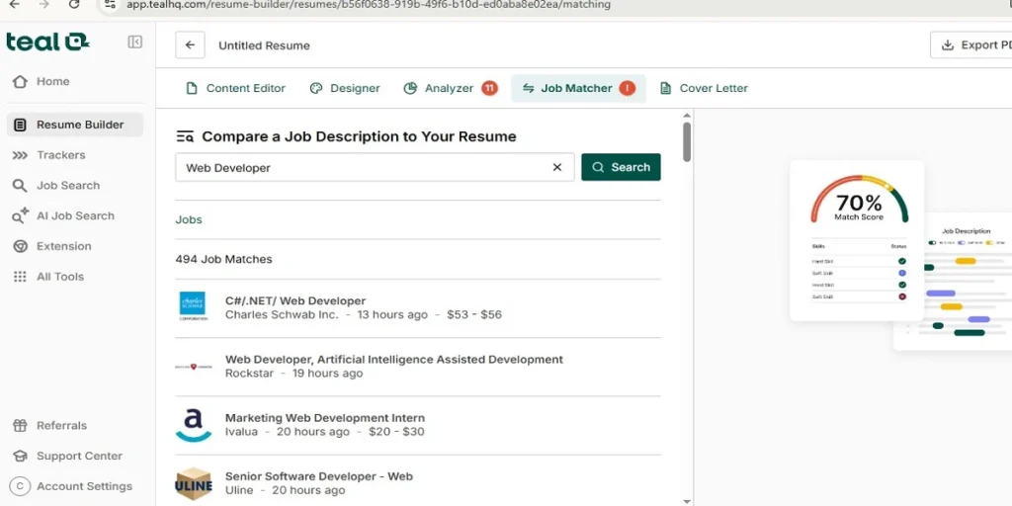Viewport: 1012px width, 506px height.
Task: Click the Teal logo
Action: coord(47,42)
